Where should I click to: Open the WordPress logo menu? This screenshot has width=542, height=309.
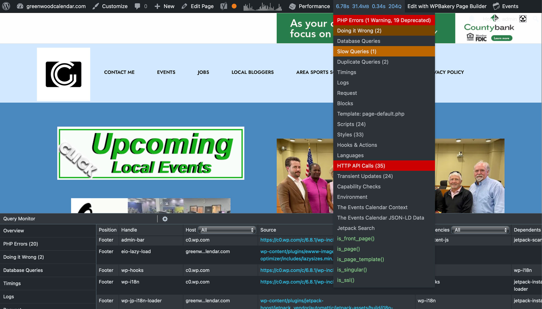(x=6, y=6)
